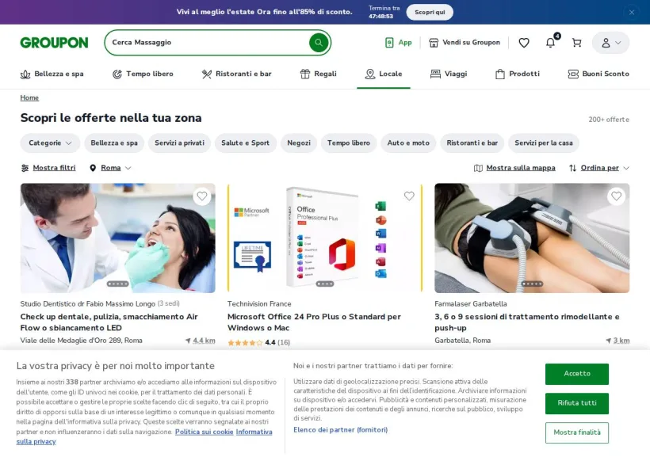Click the green search magnifier button
This screenshot has width=650, height=457.
[319, 42]
